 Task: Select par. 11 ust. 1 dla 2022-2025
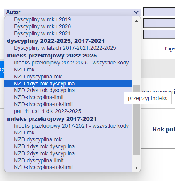coord(68,111)
